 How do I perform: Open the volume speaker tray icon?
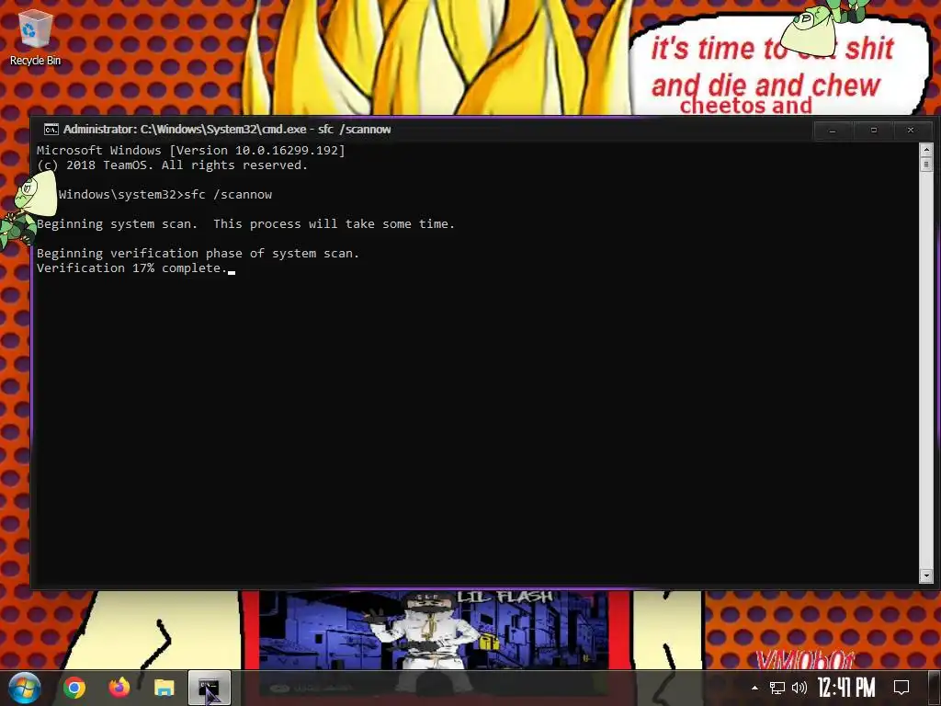point(799,688)
